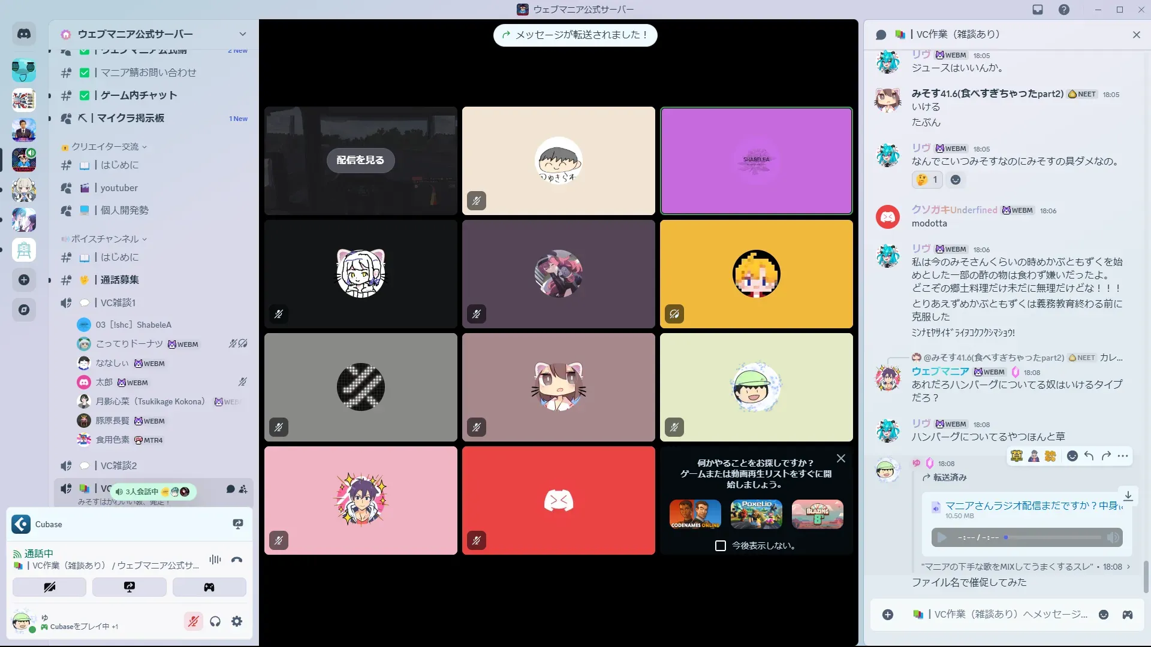Play the attached audio file
The width and height of the screenshot is (1151, 647).
click(942, 537)
